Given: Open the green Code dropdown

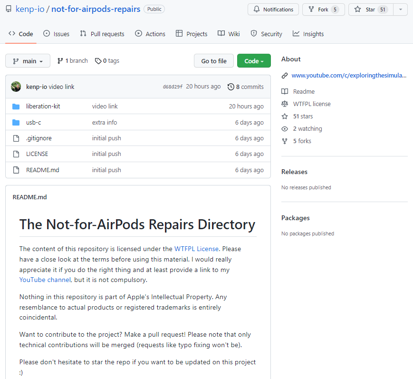Looking at the screenshot, I should pyautogui.click(x=254, y=61).
